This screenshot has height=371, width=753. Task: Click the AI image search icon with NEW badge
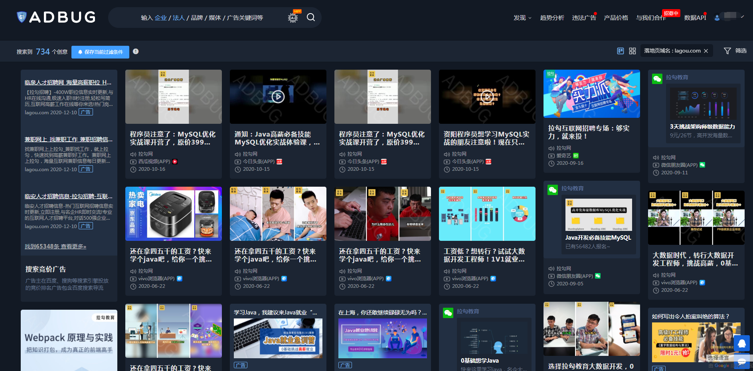coord(293,18)
